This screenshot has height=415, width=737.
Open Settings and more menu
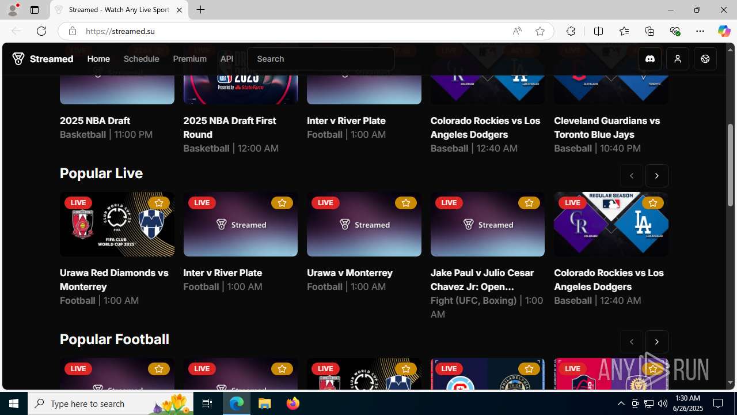pos(700,31)
